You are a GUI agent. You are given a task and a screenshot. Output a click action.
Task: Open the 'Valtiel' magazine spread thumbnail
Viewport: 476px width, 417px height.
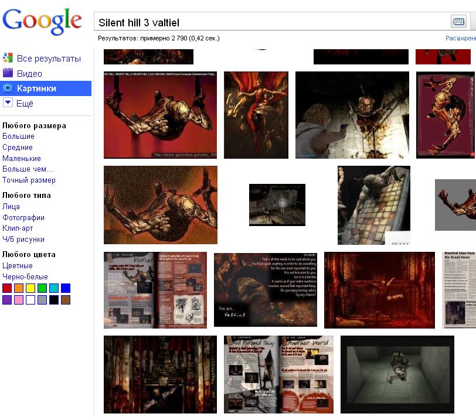coord(155,290)
